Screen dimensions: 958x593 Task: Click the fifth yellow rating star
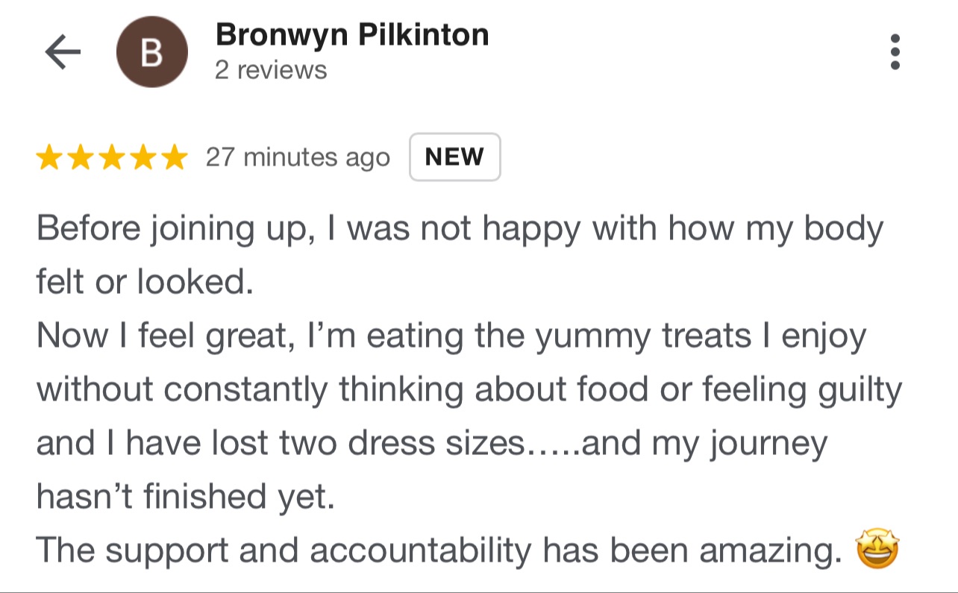pyautogui.click(x=174, y=157)
